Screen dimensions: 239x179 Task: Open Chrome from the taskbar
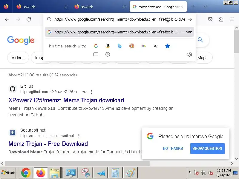coord(26,173)
